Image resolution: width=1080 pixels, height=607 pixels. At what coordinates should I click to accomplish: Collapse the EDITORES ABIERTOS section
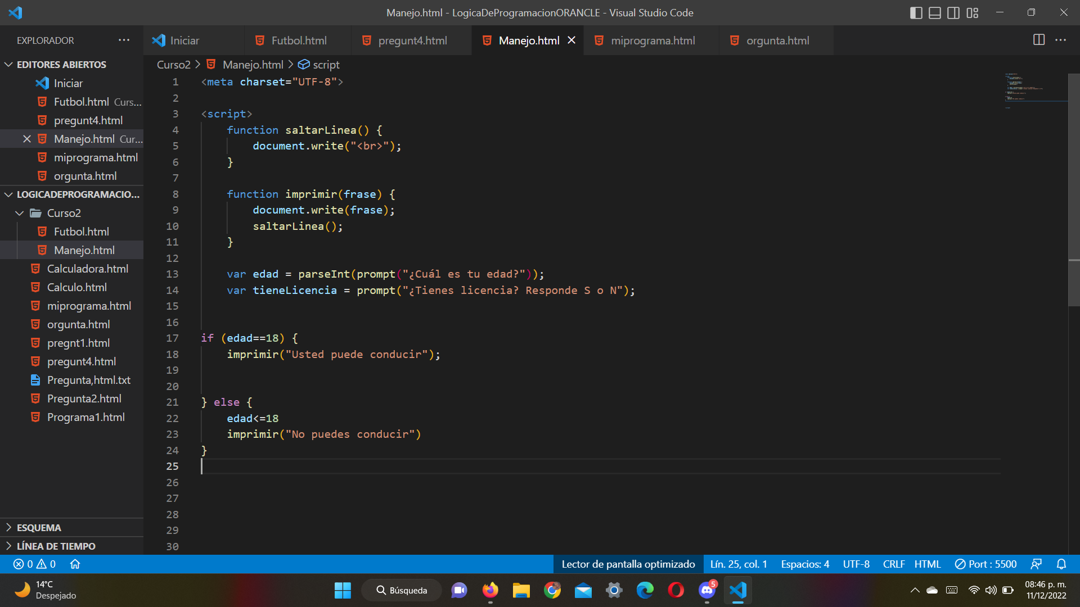point(71,65)
